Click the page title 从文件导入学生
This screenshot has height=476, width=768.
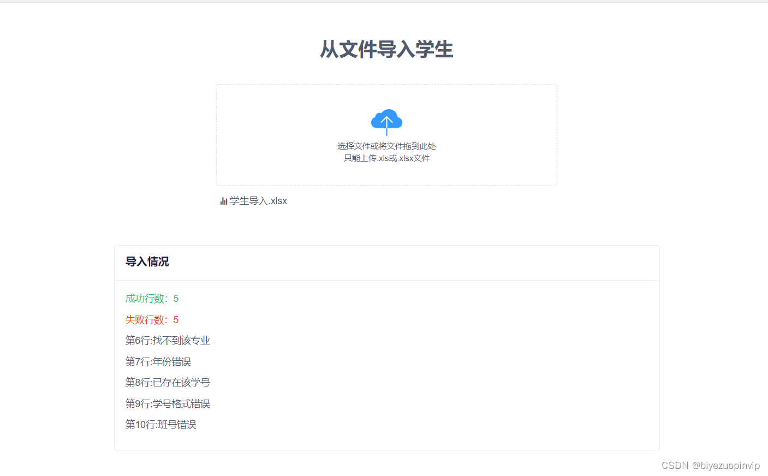386,49
